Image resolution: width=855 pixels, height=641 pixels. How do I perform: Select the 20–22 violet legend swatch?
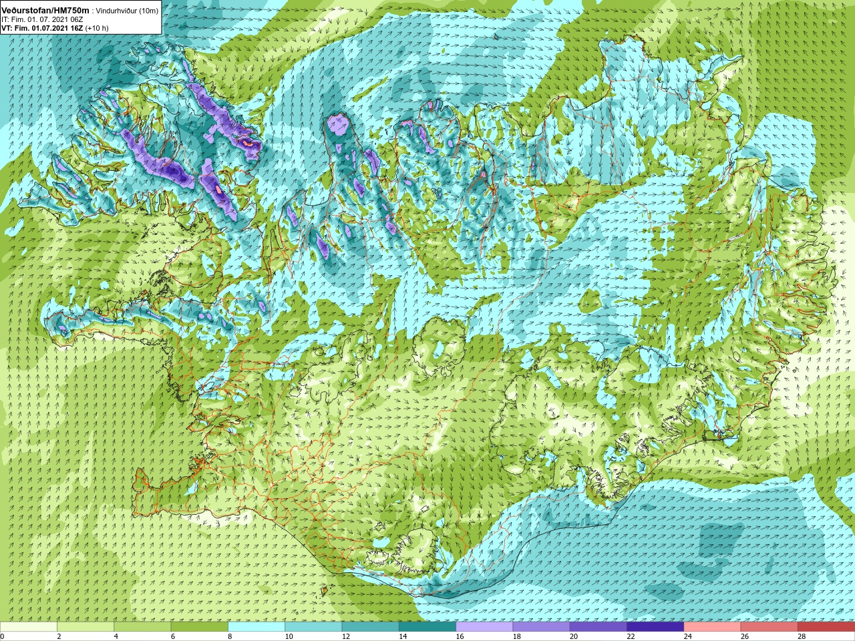pyautogui.click(x=598, y=627)
